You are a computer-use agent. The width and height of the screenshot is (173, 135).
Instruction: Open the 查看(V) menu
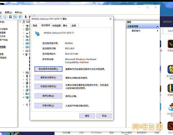coord(8,12)
